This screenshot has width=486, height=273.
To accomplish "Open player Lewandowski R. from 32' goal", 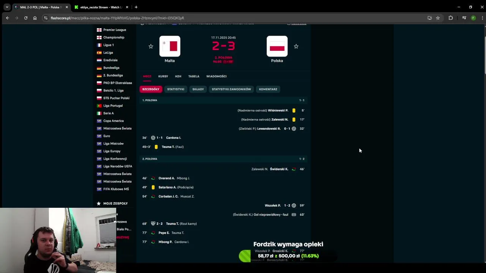I will click(x=269, y=129).
